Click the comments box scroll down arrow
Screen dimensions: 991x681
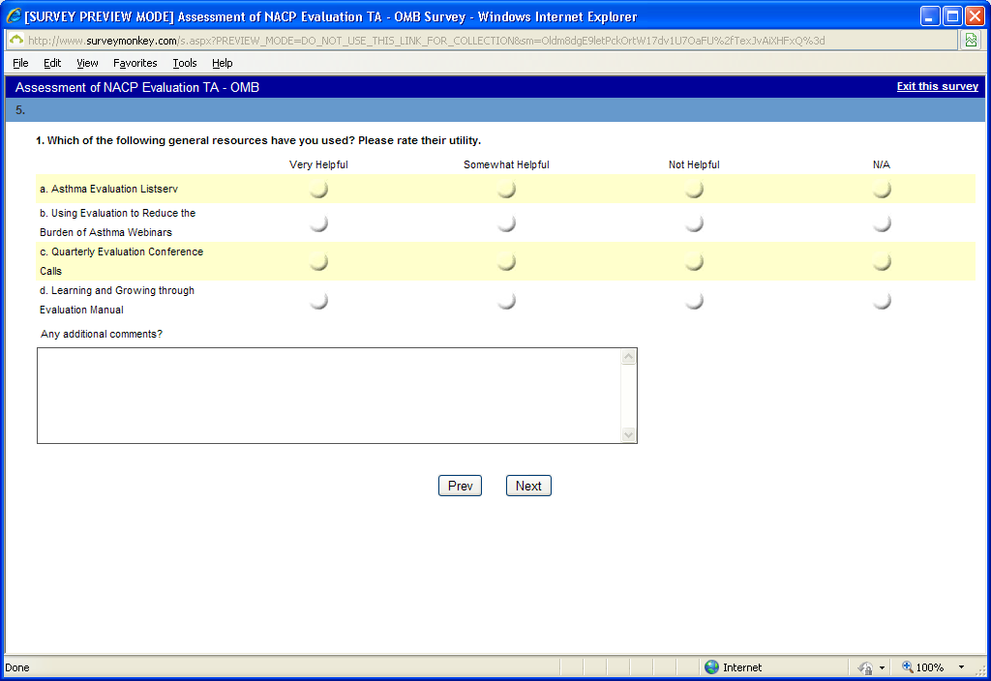628,434
